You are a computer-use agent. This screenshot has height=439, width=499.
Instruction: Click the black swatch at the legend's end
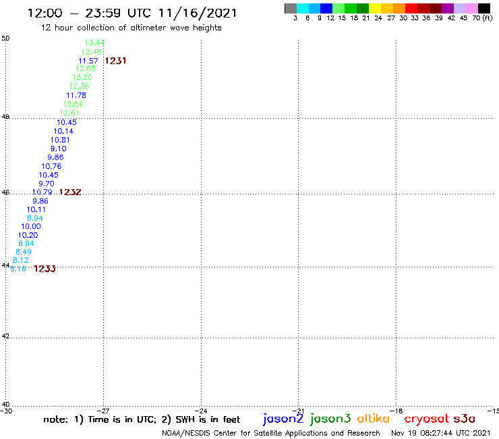(x=484, y=9)
